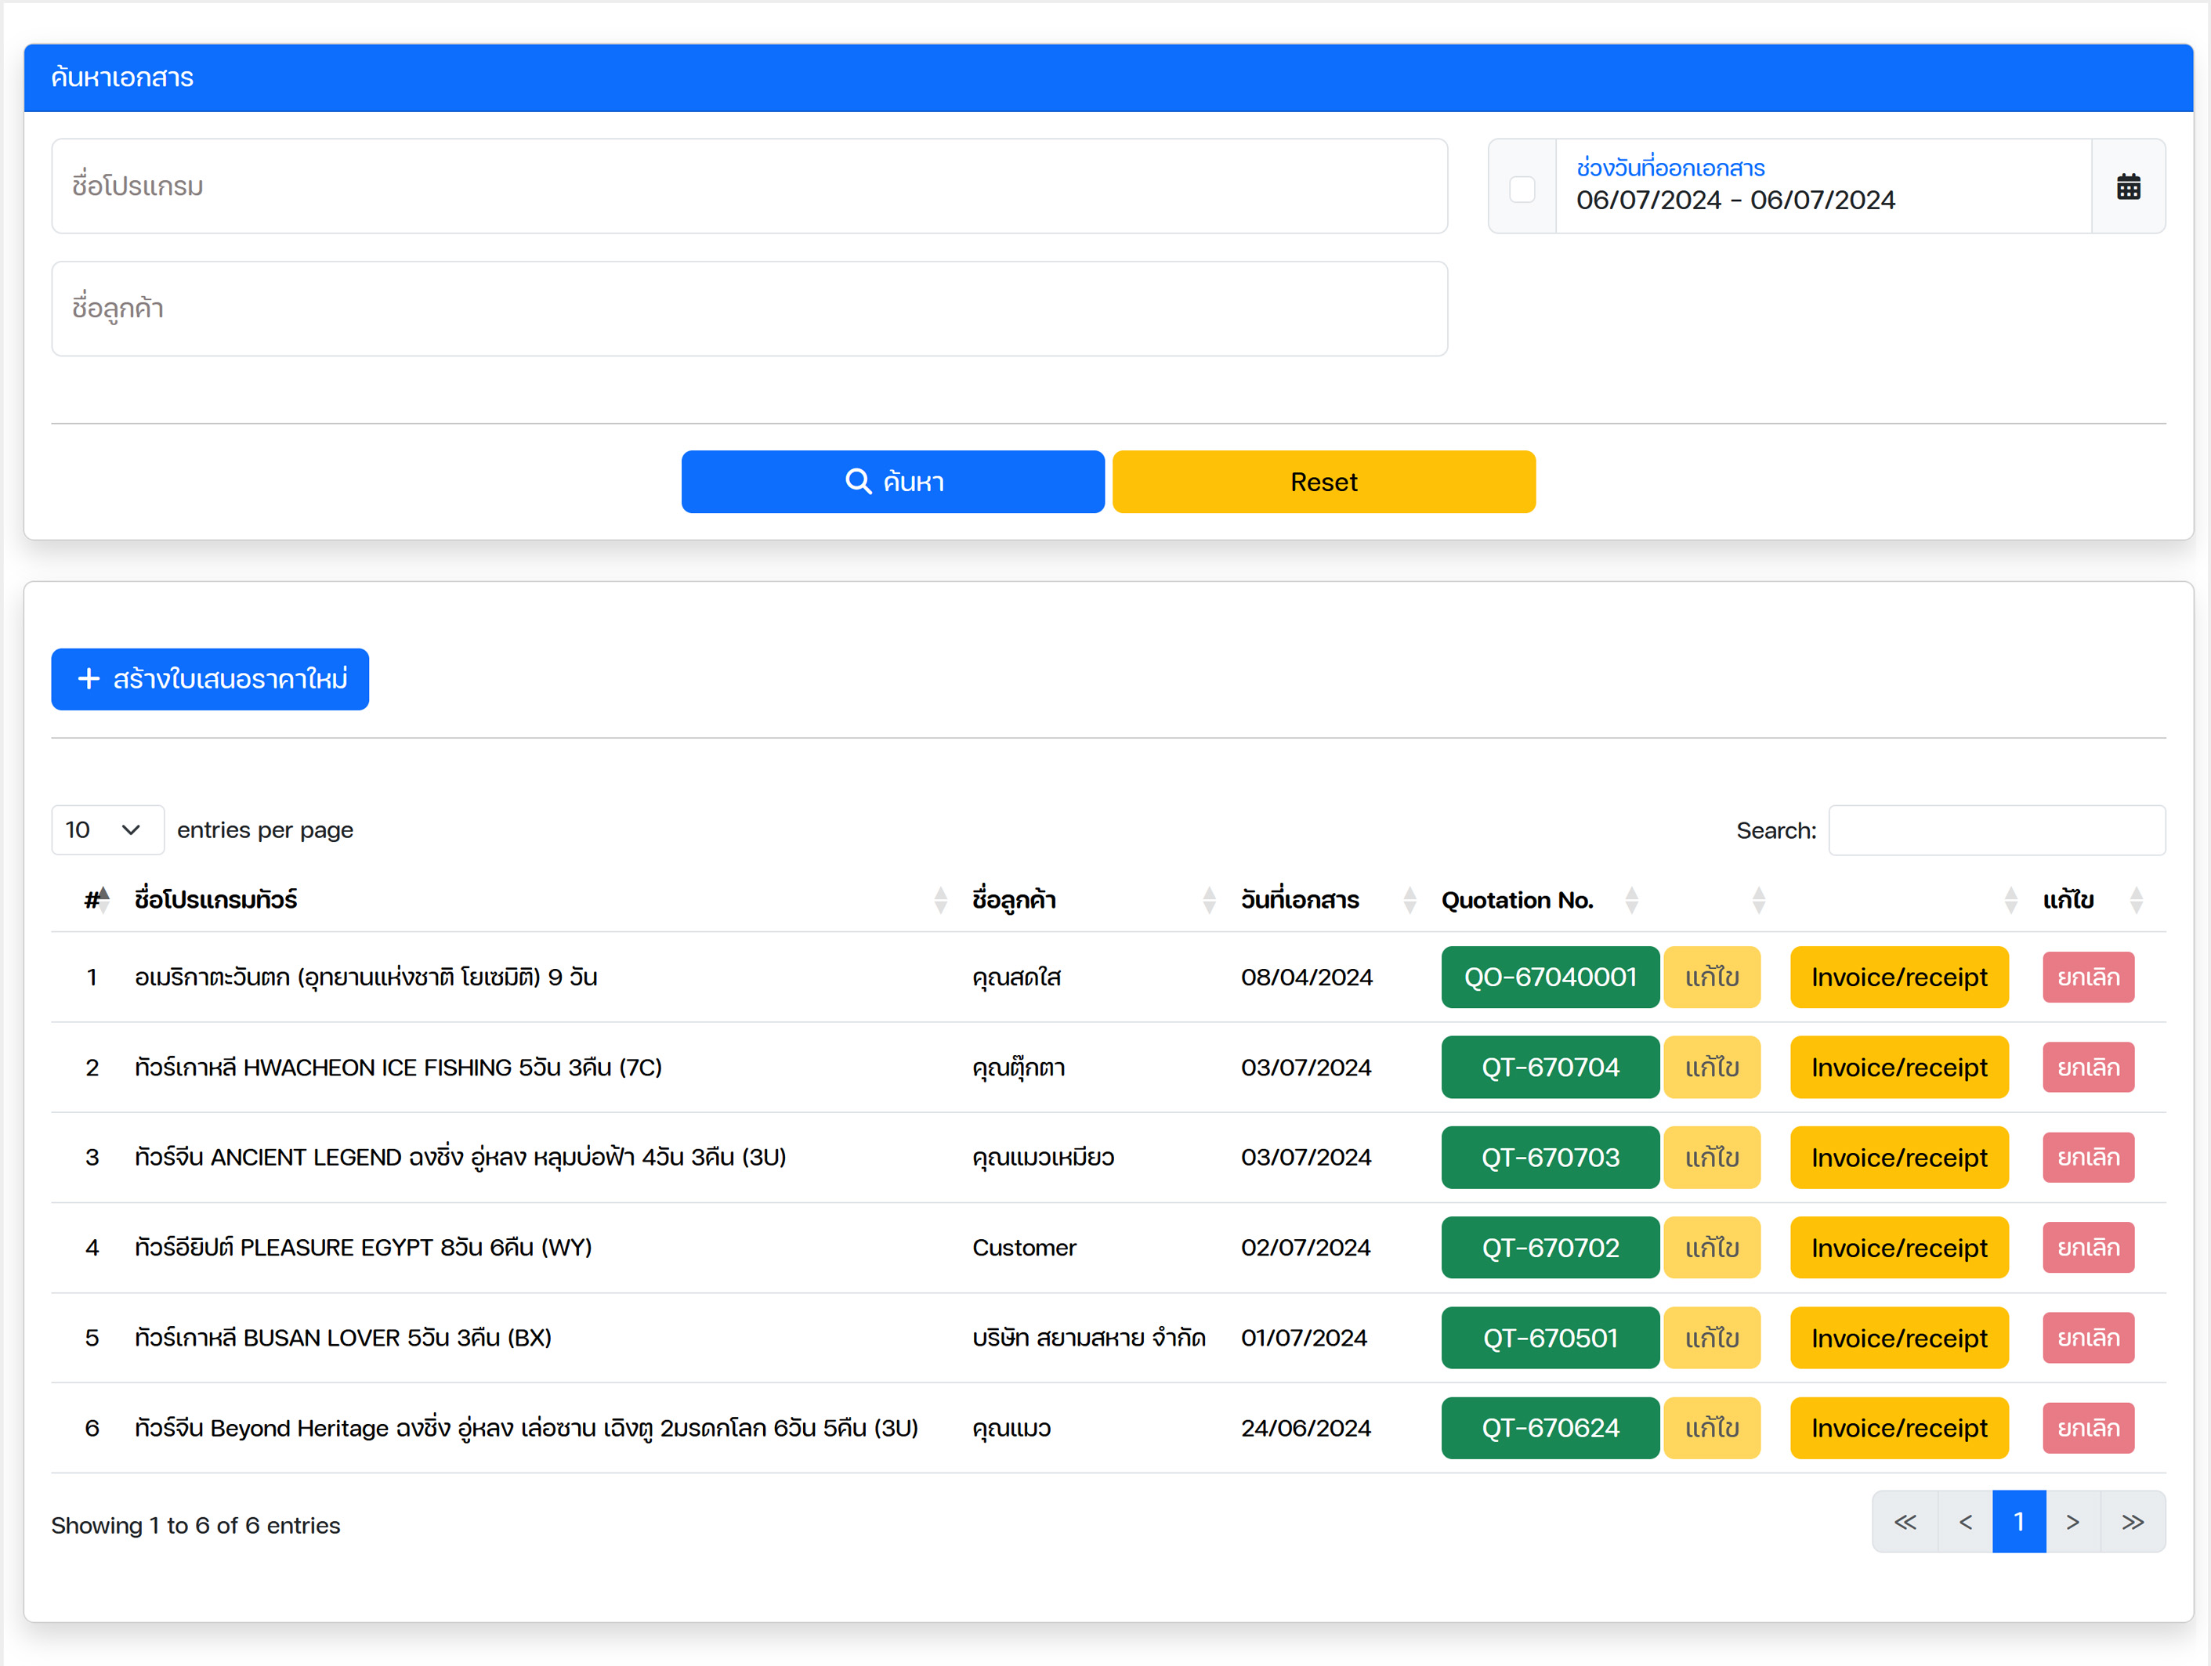Viewport: 2211px width, 1666px height.
Task: Click แก้ไข for QT-670704
Action: (1711, 1068)
